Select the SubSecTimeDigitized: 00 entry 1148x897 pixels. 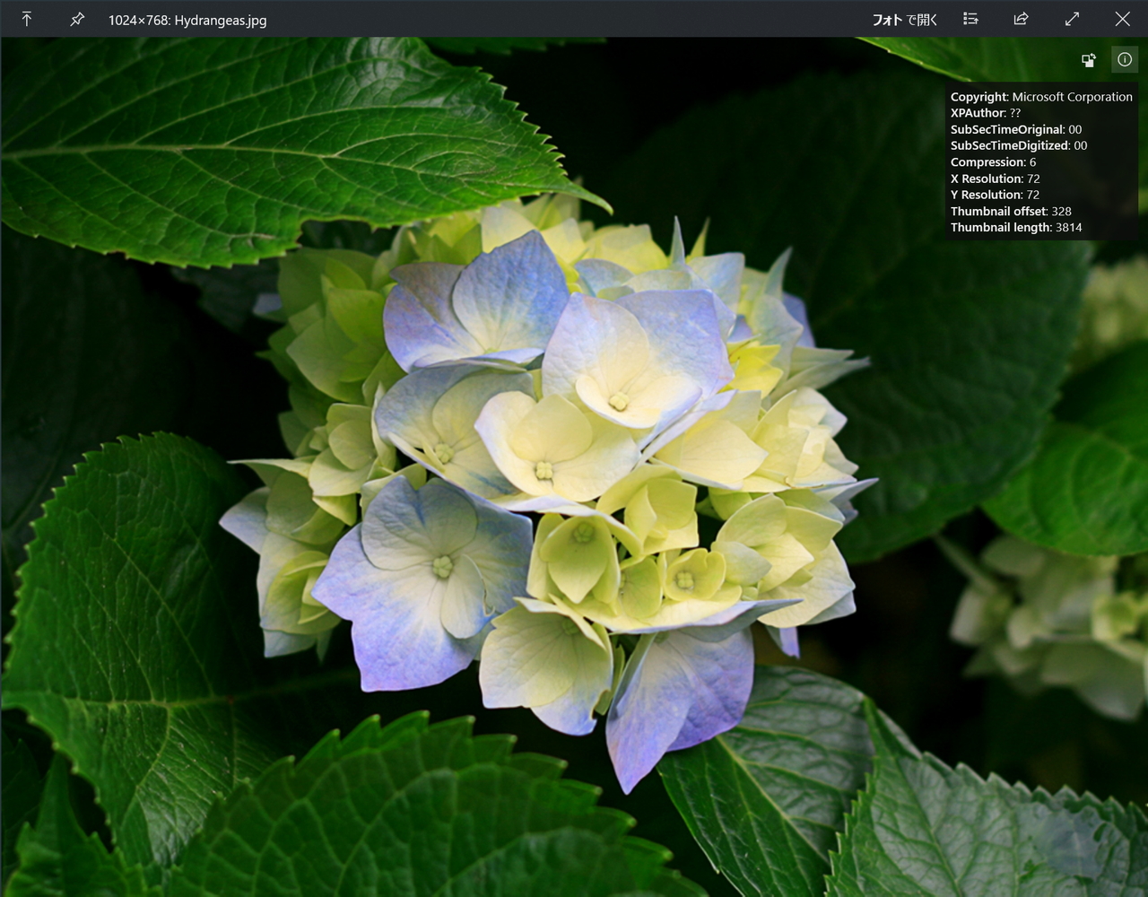(1019, 145)
